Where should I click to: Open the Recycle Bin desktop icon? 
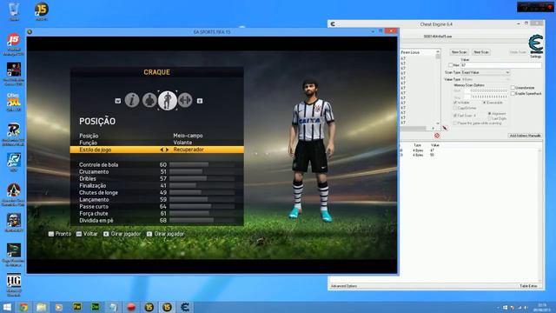(14, 11)
